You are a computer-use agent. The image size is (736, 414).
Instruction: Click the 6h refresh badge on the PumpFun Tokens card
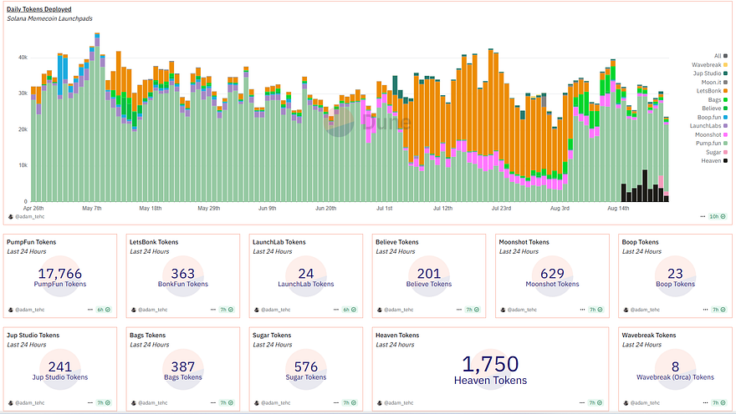click(x=104, y=310)
